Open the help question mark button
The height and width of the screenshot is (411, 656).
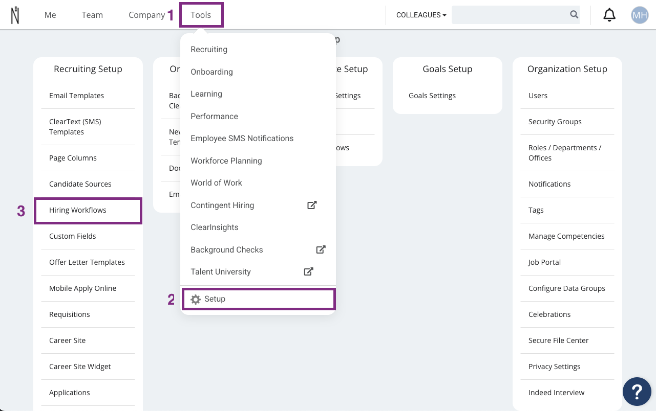637,392
